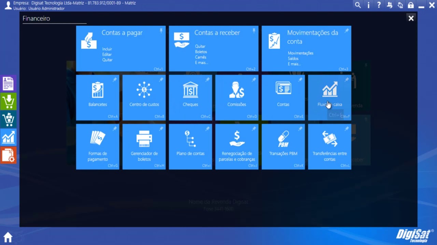This screenshot has height=245, width=437.
Task: Open the Cheques tile
Action: [191, 98]
